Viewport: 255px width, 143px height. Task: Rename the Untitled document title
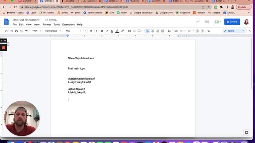coord(26,20)
